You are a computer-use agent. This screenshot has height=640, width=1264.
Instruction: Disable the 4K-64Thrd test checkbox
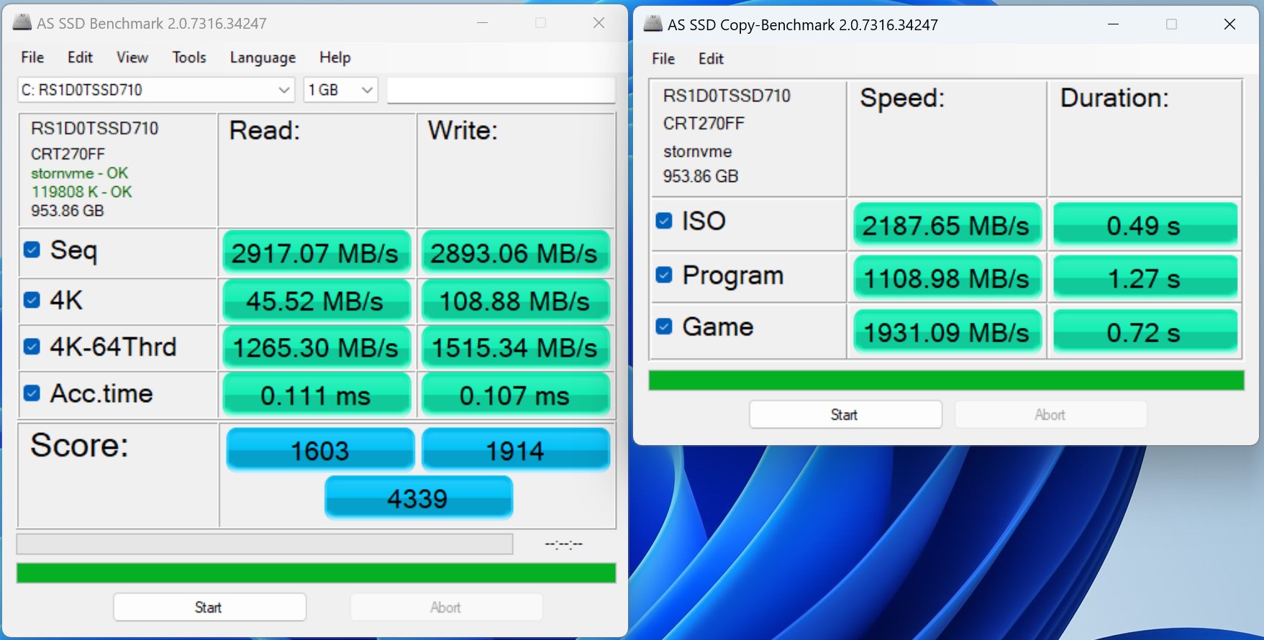coord(32,347)
